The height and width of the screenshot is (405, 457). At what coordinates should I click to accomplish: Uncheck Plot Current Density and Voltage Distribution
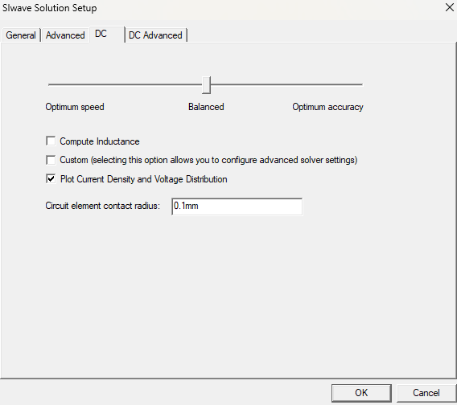click(x=51, y=178)
